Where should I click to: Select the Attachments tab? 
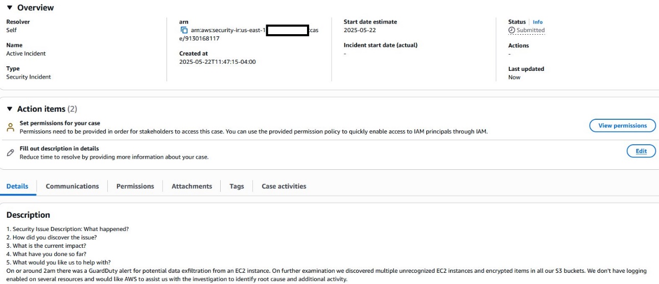pos(192,186)
